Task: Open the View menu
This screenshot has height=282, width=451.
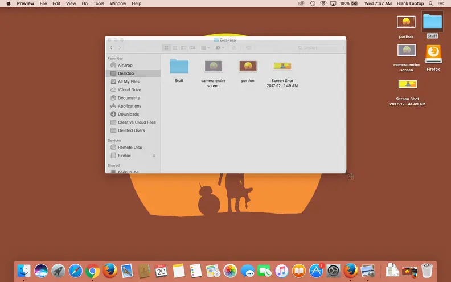Action: [x=71, y=3]
